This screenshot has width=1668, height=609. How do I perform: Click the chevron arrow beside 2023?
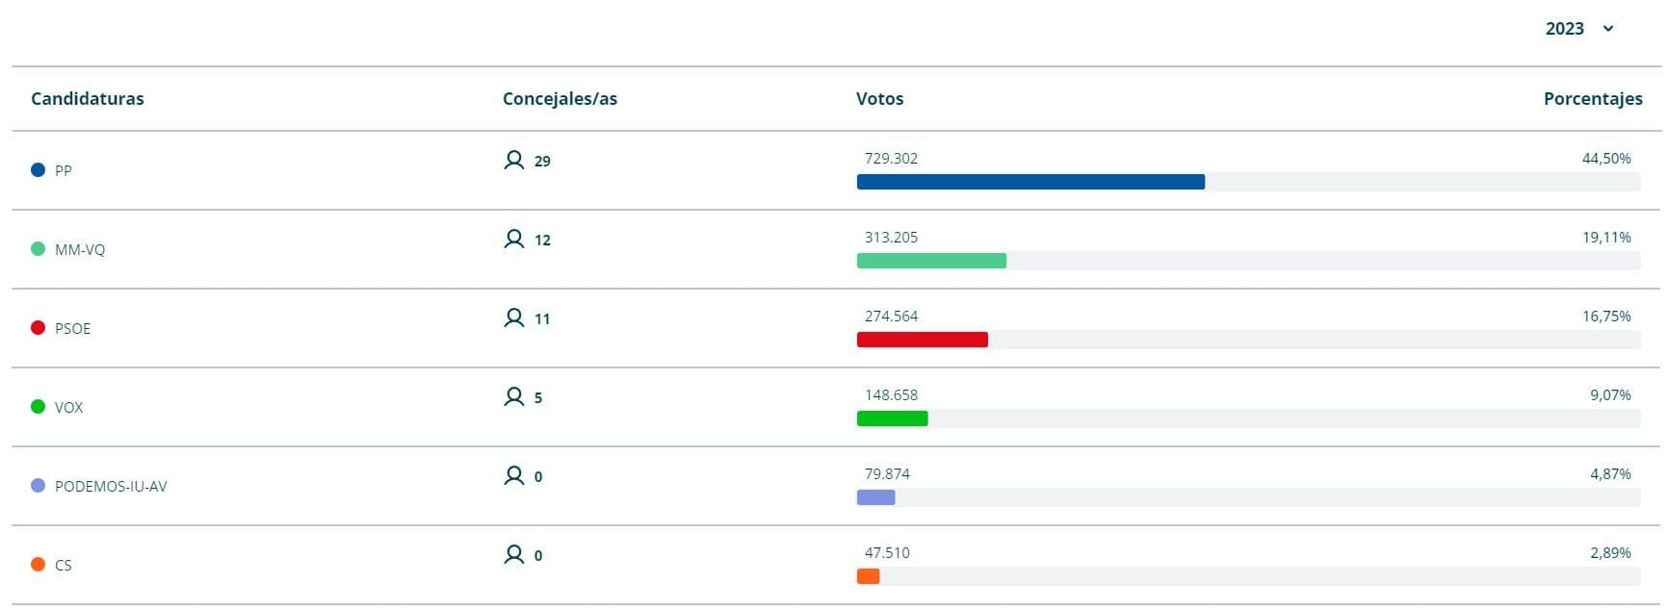1608,29
